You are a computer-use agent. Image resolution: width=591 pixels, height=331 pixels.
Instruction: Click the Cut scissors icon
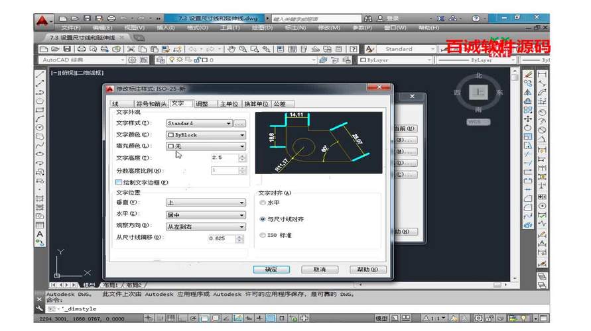tap(131, 49)
